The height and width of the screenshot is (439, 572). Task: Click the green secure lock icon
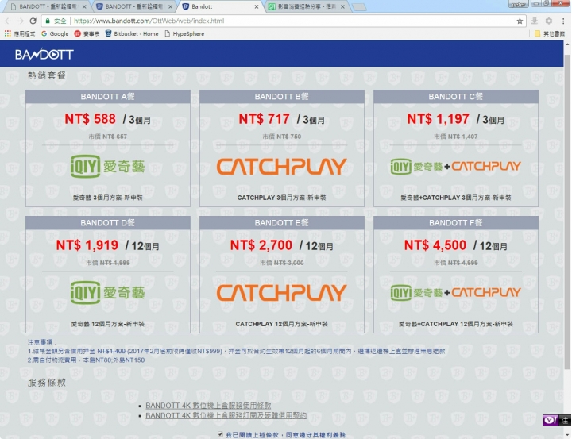coord(48,21)
